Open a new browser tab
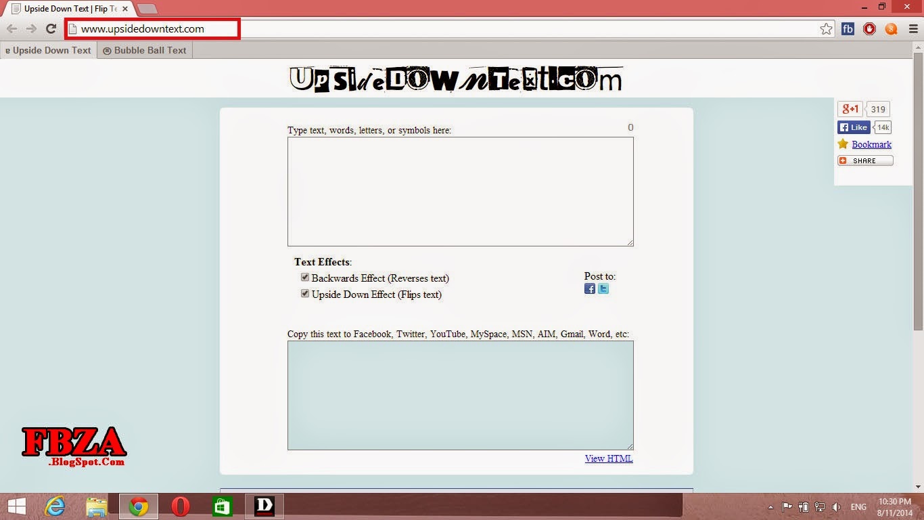 coord(147,9)
